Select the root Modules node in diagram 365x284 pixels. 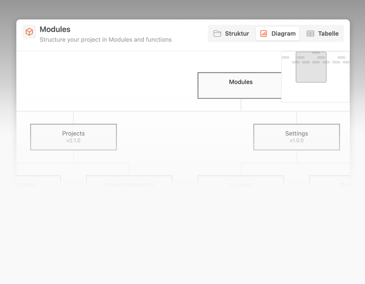[x=239, y=85]
